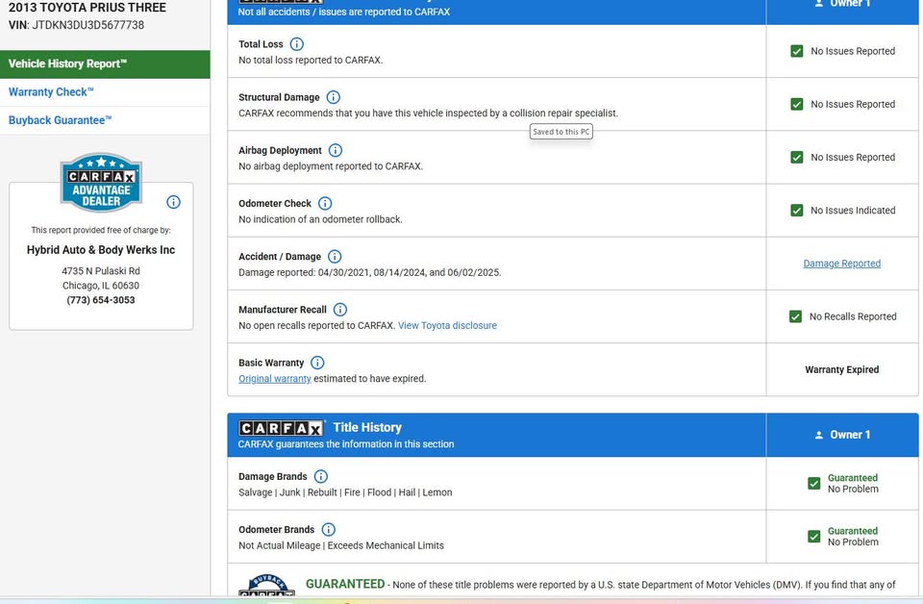Image resolution: width=923 pixels, height=604 pixels.
Task: Open the Odometer Brands info icon
Action: pyautogui.click(x=329, y=529)
